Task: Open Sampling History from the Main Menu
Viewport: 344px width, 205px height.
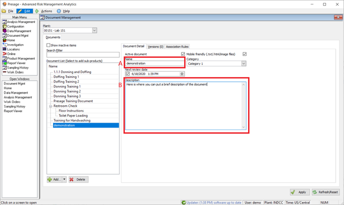Action: [20, 67]
